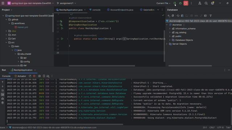Collapse the src folder
232x130 pixels.
coord(6,43)
